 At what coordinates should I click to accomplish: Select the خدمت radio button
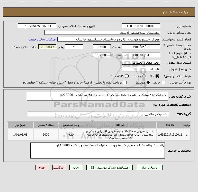click(x=144, y=76)
